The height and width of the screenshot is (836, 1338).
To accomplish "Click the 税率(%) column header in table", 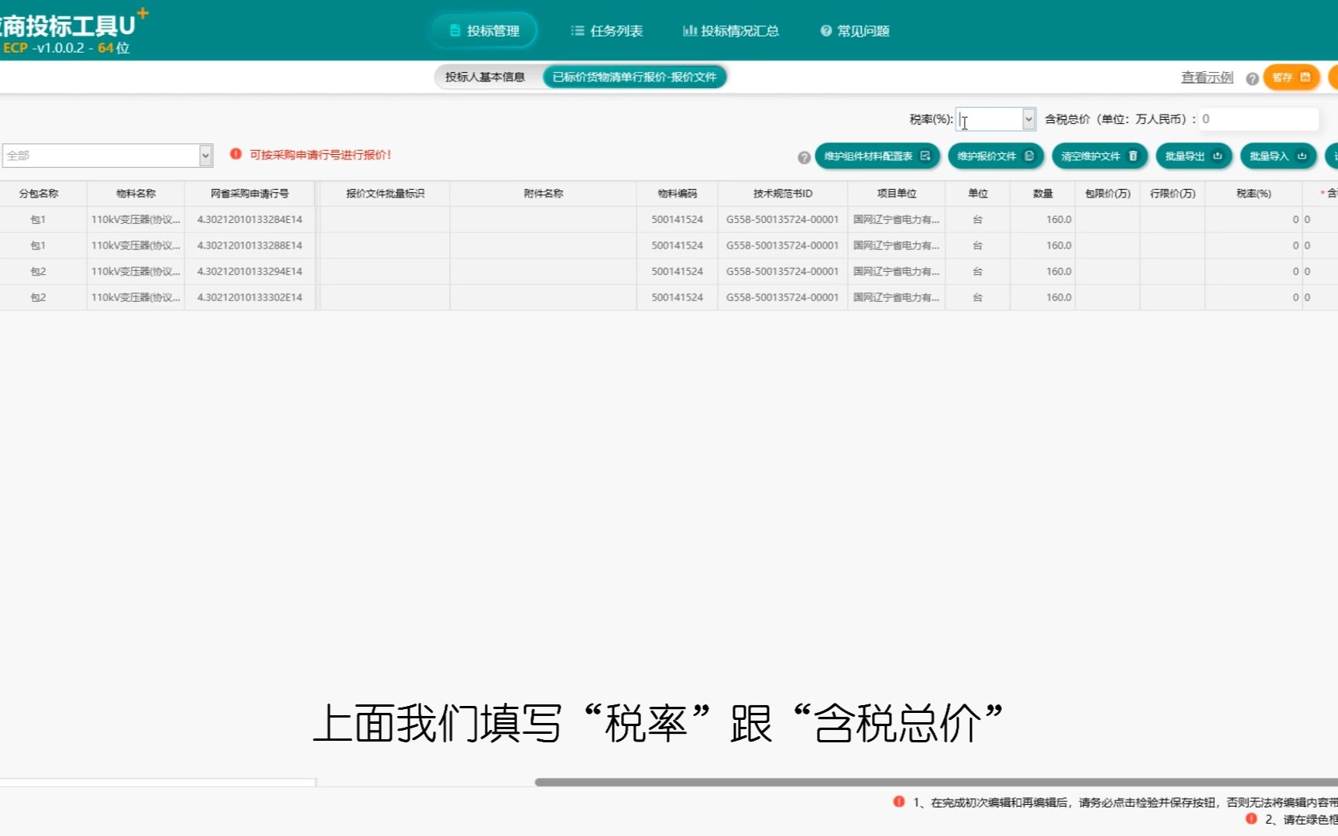I will click(x=1253, y=194).
